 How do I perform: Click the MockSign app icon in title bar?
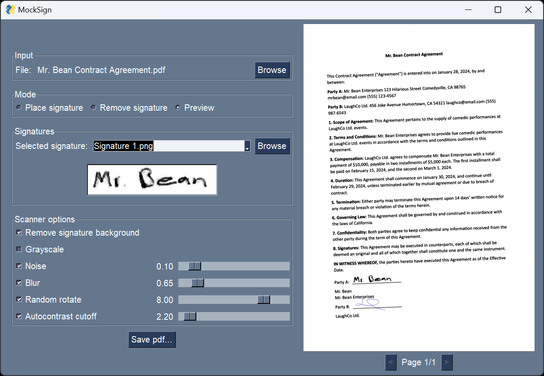click(10, 9)
